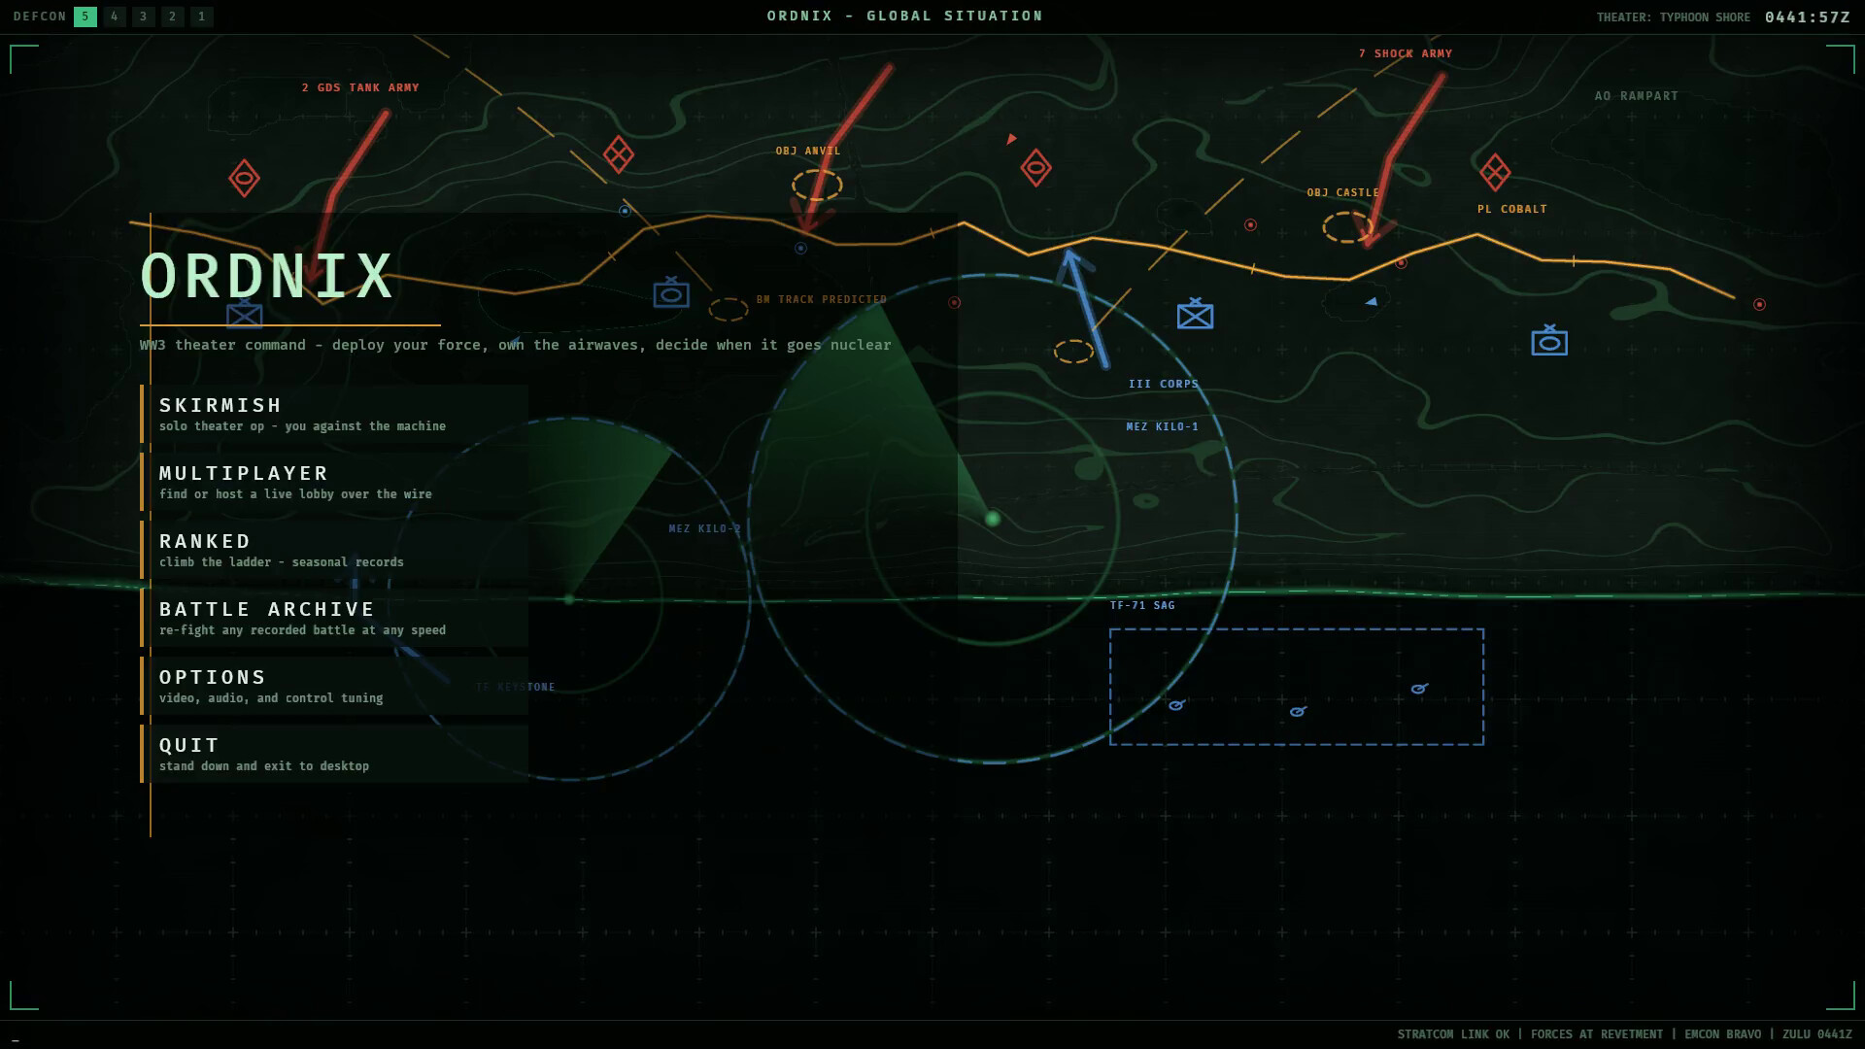This screenshot has height=1049, width=1865.
Task: Select DEFCON level 2 box
Action: [x=173, y=17]
